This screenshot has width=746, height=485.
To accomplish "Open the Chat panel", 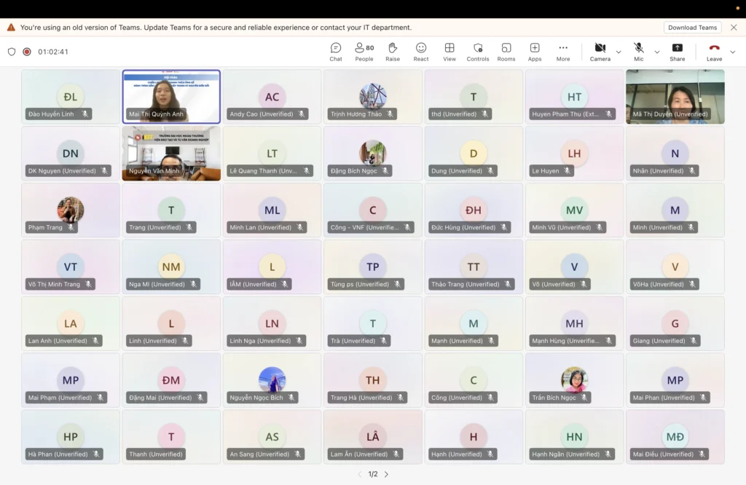I will (335, 52).
